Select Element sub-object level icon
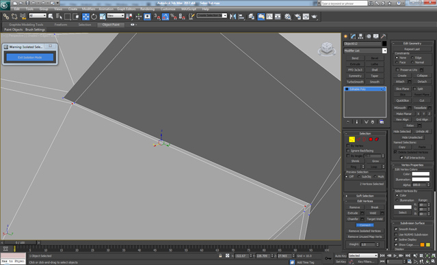This screenshot has height=265, width=437. (377, 139)
